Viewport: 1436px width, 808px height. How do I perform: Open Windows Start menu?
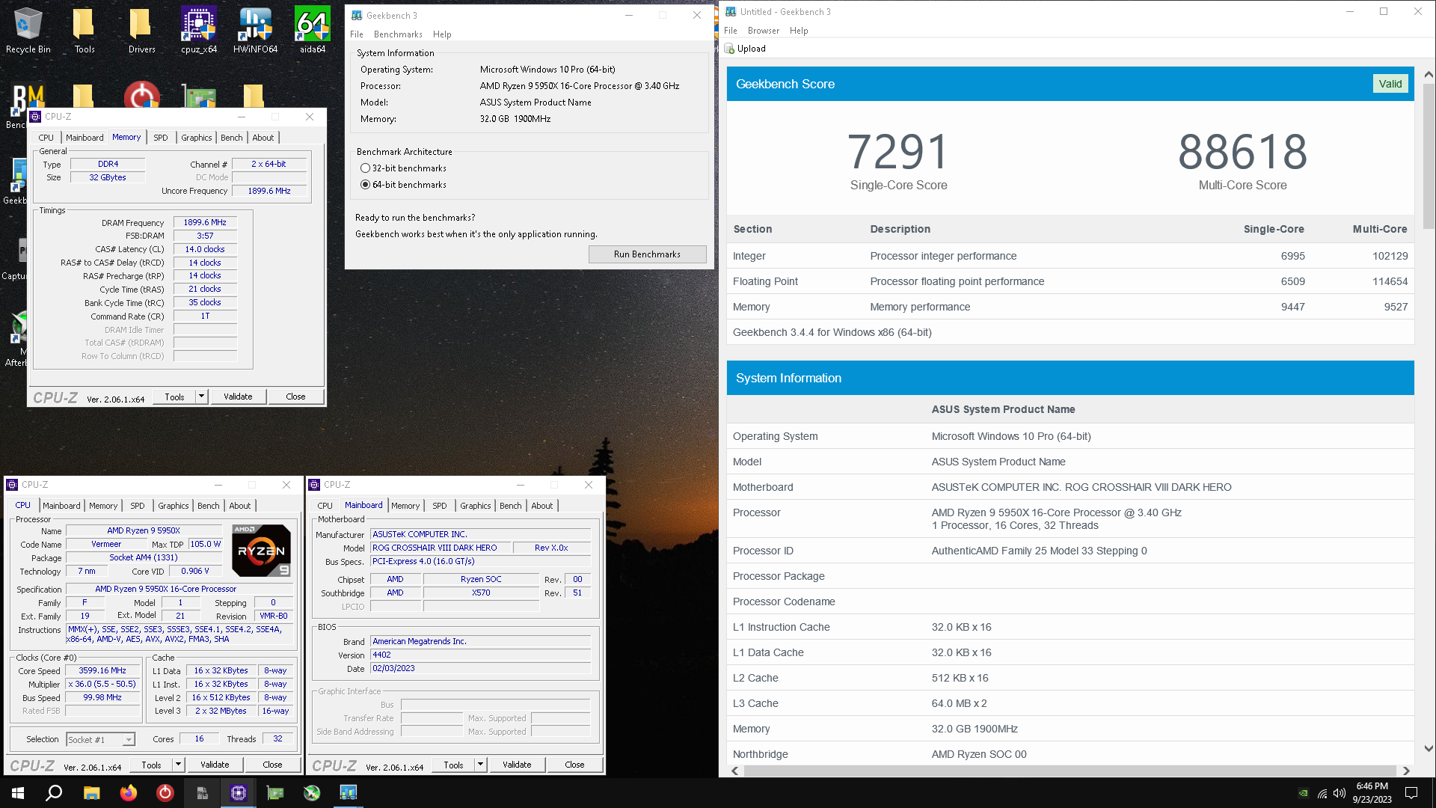18,793
